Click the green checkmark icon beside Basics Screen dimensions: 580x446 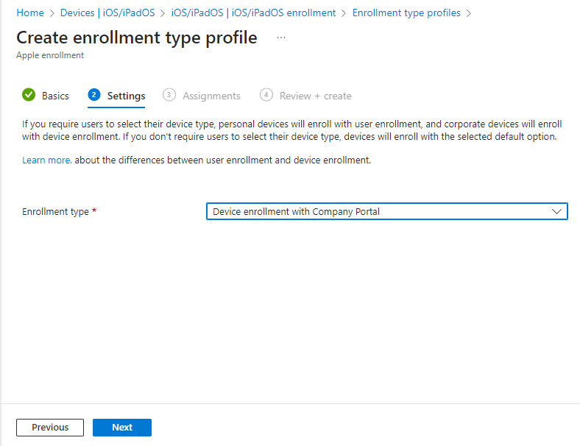pyautogui.click(x=29, y=95)
